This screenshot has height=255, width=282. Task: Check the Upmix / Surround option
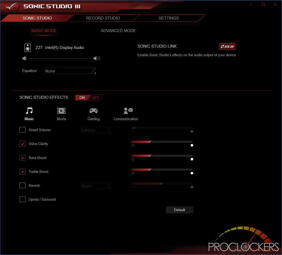(x=23, y=199)
